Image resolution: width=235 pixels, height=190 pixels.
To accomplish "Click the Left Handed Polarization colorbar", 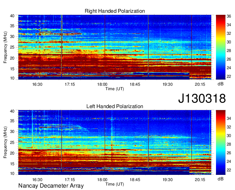I will click(220, 142).
